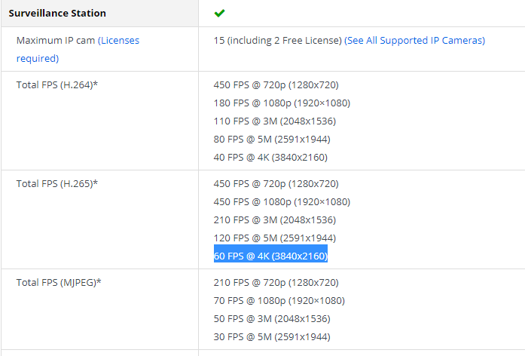Click the 50 FPS @ 3M entry
This screenshot has width=525, height=356.
point(272,318)
